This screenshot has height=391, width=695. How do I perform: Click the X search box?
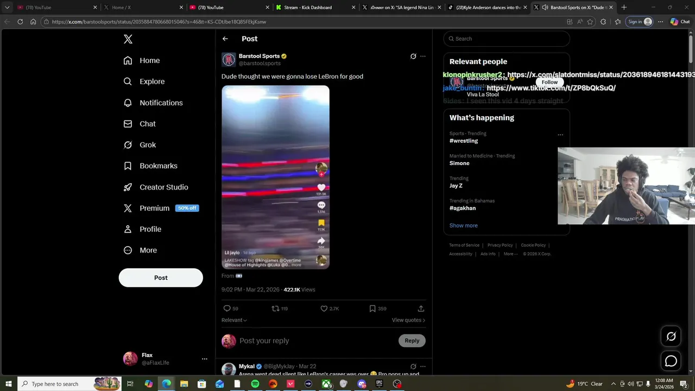(507, 39)
